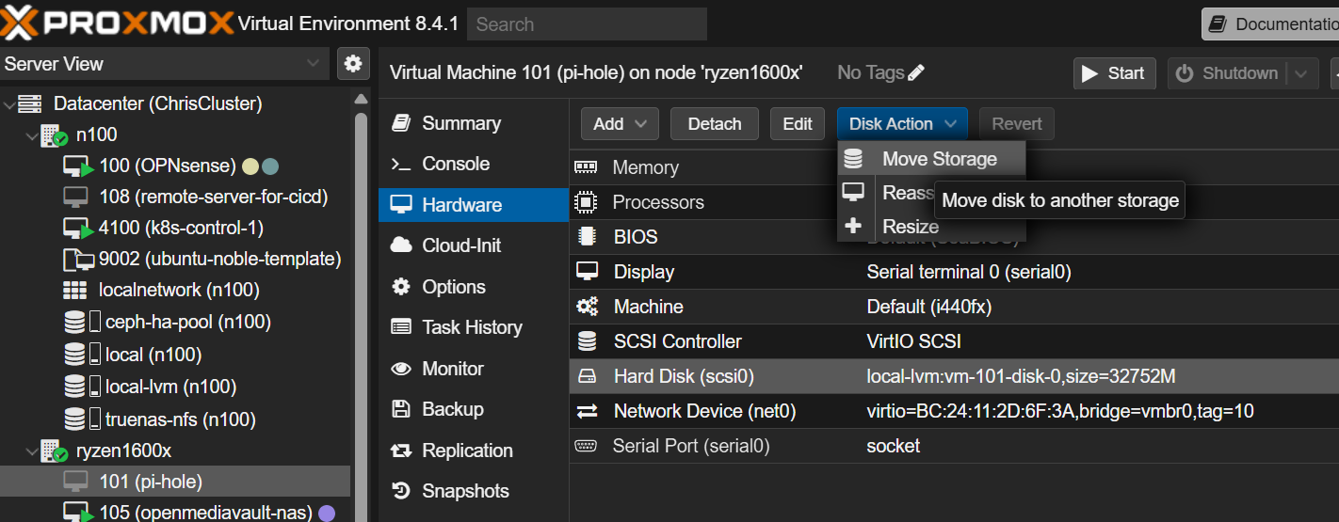Open the Cloud-Init tab
This screenshot has width=1339, height=522.
click(474, 245)
